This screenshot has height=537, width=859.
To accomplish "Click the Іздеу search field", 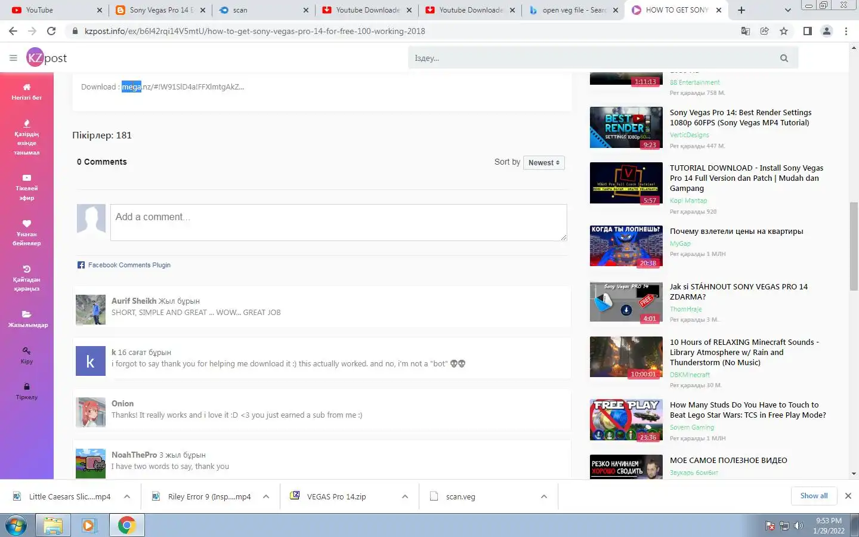I will click(x=591, y=58).
